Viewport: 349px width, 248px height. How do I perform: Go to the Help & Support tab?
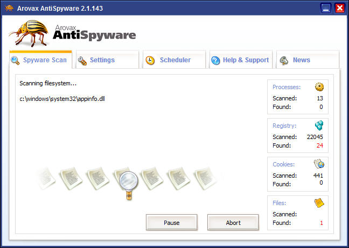tap(241, 60)
